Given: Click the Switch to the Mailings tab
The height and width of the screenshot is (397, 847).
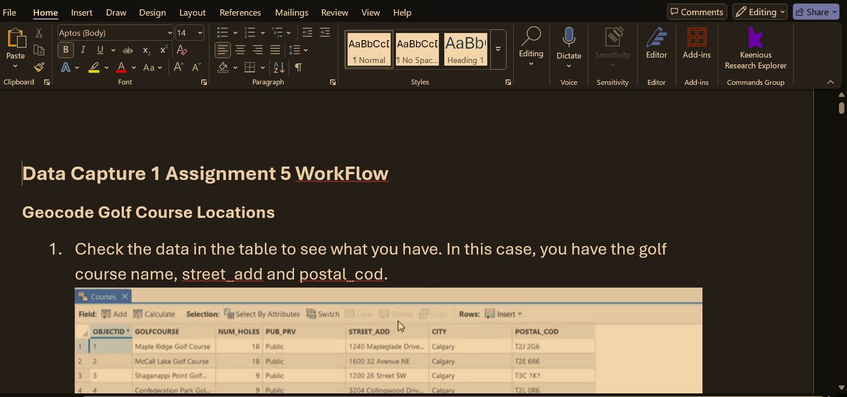Looking at the screenshot, I should pos(292,13).
